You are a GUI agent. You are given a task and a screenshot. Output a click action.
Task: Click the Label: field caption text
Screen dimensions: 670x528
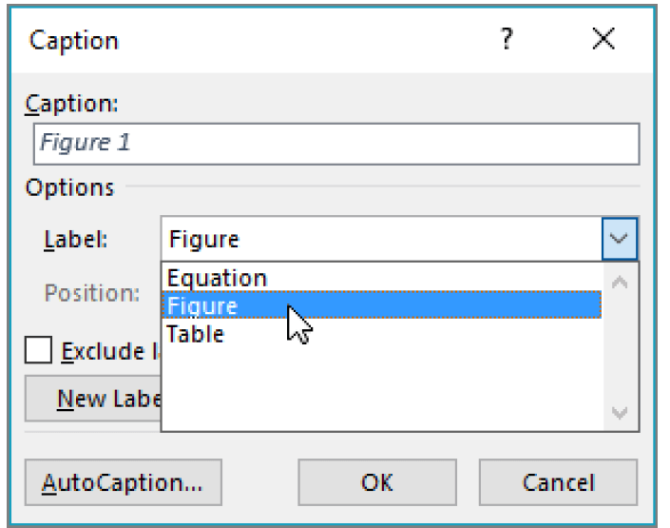(x=76, y=239)
